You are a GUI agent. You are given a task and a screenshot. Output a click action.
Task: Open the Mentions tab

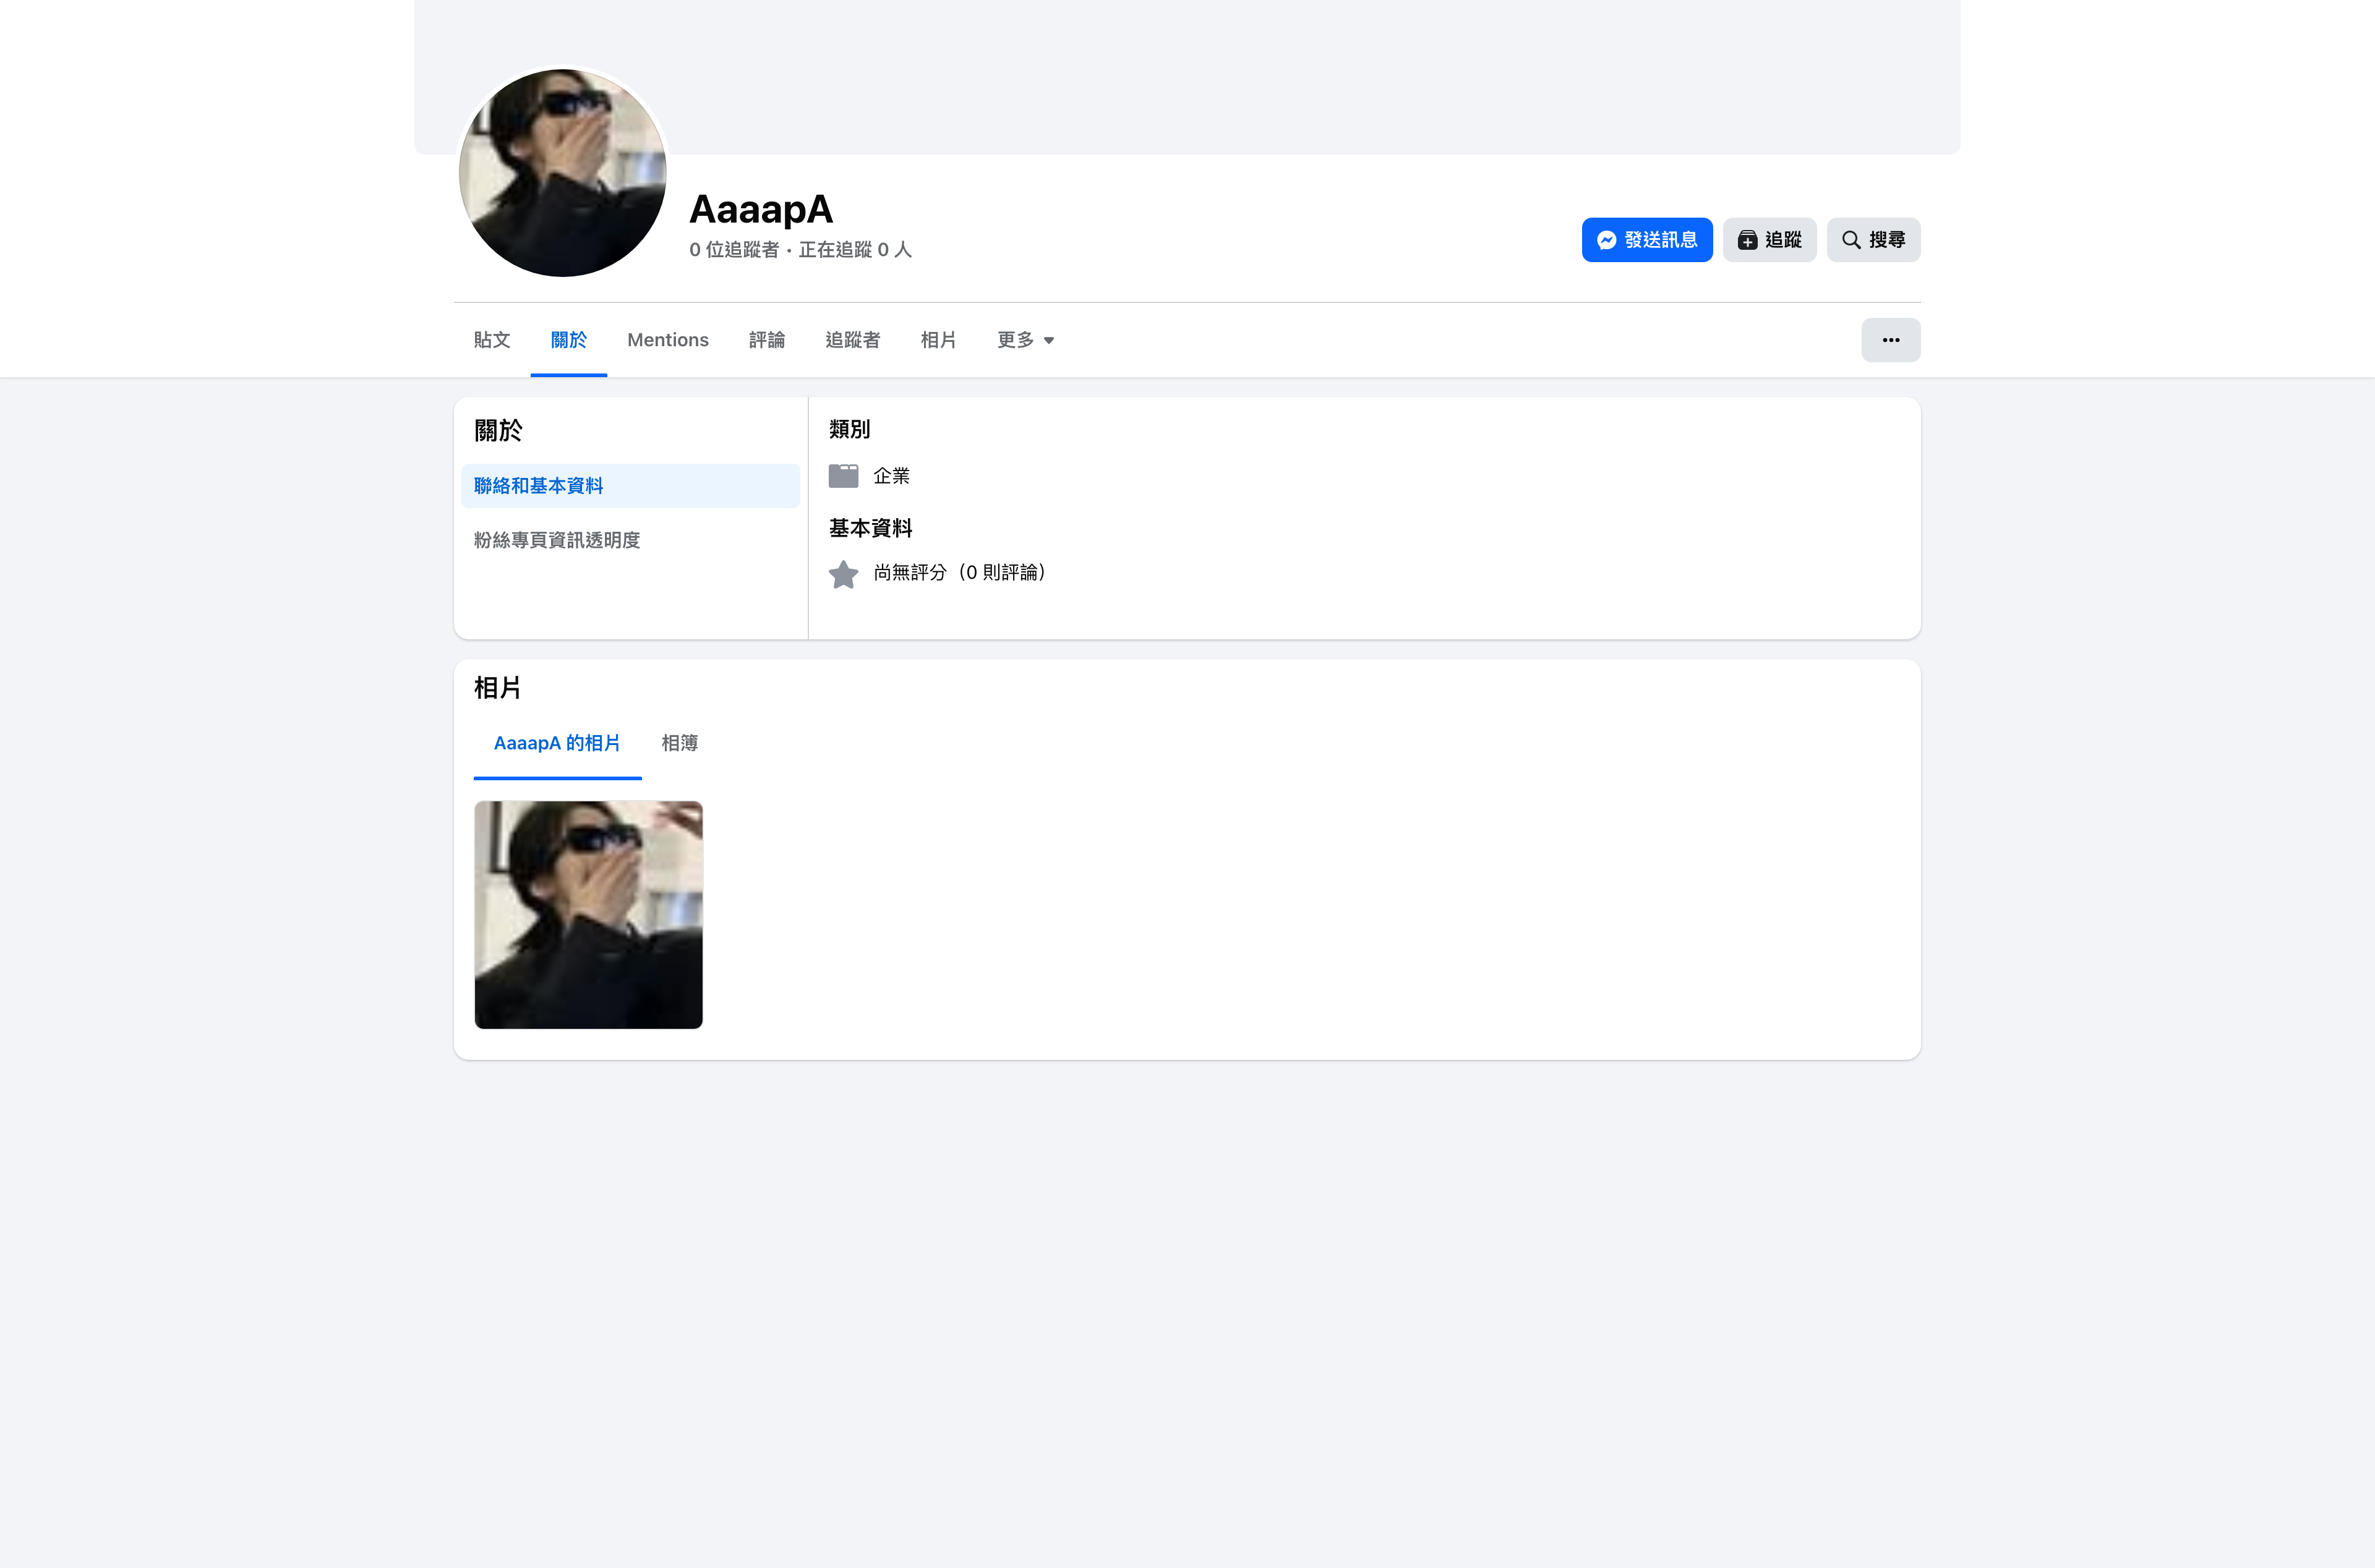(x=668, y=340)
